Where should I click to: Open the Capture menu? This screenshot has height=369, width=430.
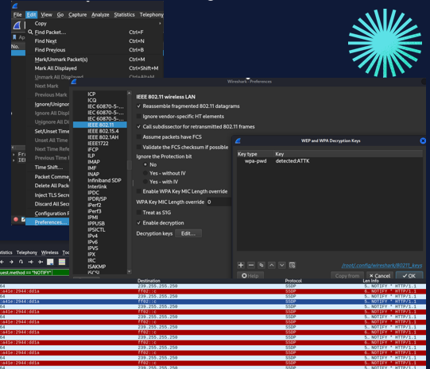[77, 15]
